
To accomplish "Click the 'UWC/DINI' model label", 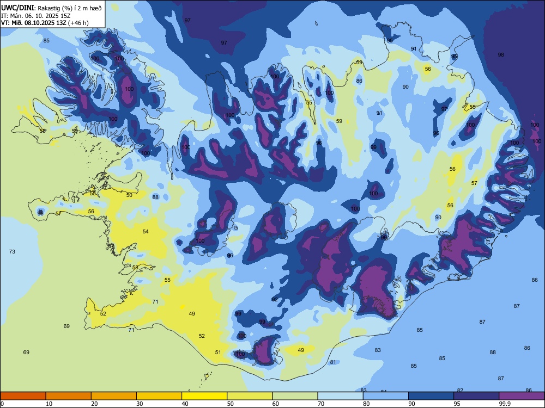I will pyautogui.click(x=17, y=8).
